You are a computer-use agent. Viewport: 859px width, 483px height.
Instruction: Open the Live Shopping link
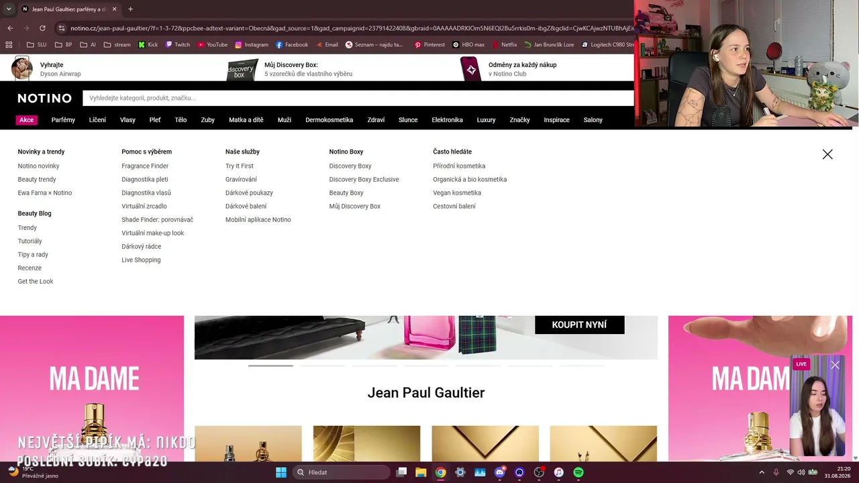(141, 260)
